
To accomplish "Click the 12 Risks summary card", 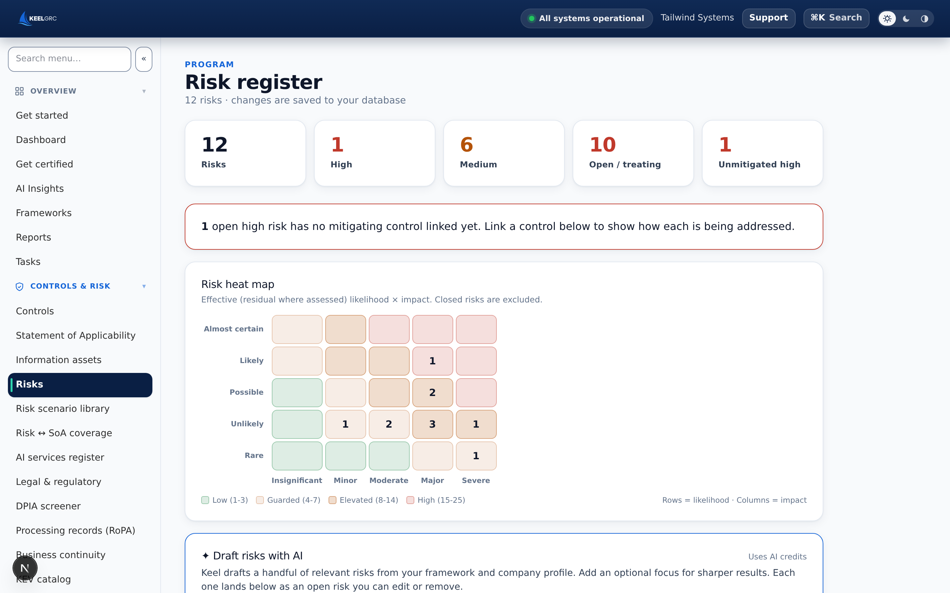I will 245,153.
